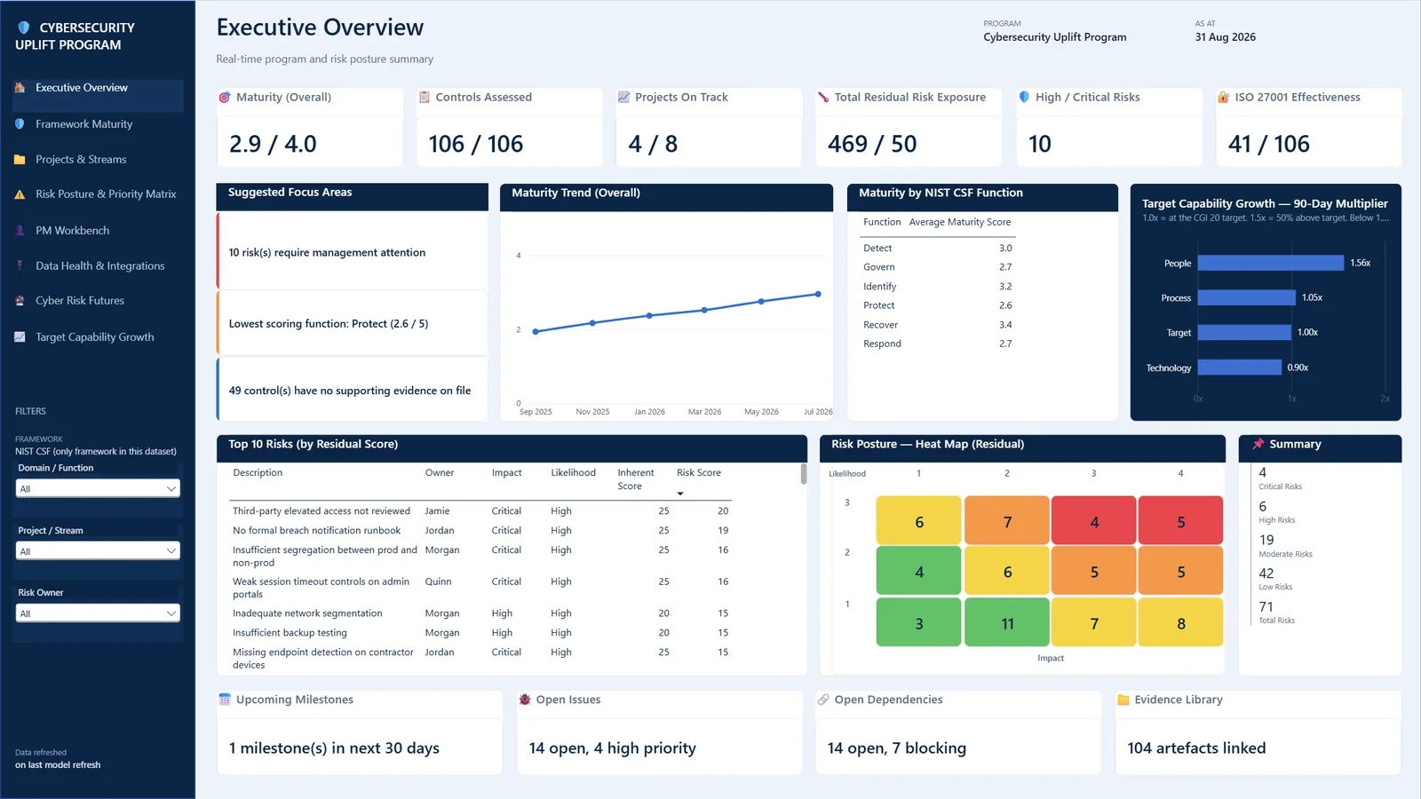
Task: Sort by the Inherent Score column header
Action: [x=636, y=479]
